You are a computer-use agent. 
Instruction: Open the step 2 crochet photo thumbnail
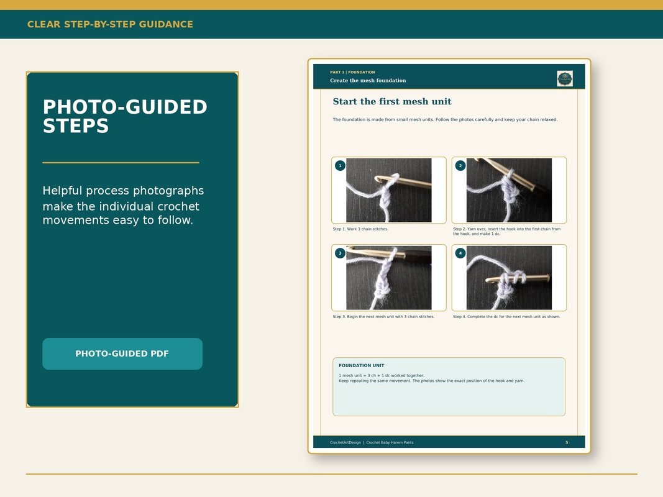[509, 190]
